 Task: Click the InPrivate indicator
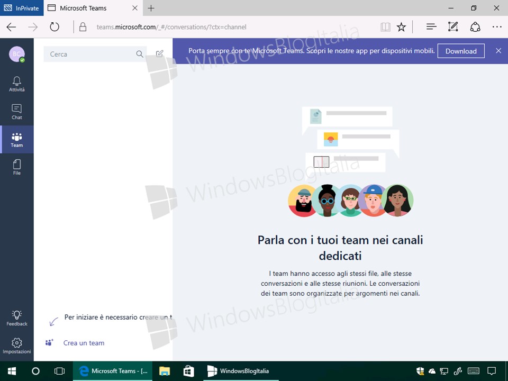tap(21, 8)
